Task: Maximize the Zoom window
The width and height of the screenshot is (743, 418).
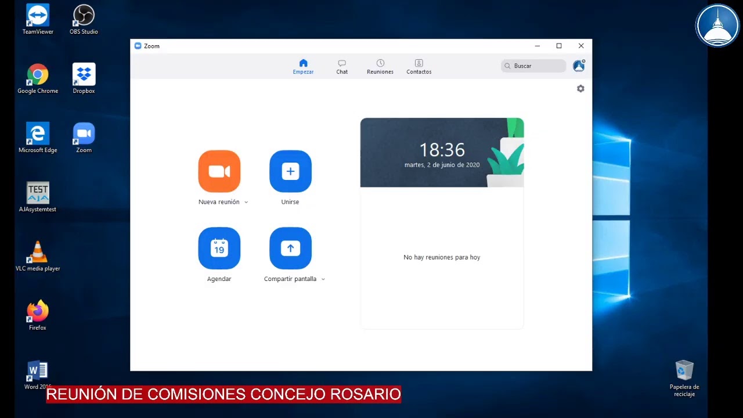Action: tap(559, 46)
